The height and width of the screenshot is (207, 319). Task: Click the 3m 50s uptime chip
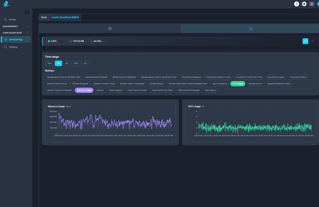point(96,41)
